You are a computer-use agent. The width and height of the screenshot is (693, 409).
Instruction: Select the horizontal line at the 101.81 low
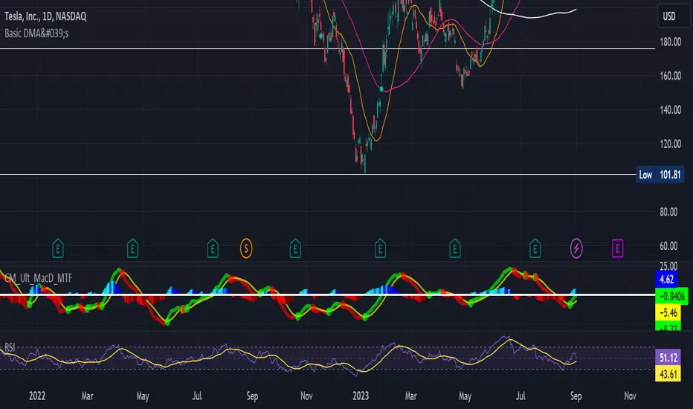coord(318,175)
